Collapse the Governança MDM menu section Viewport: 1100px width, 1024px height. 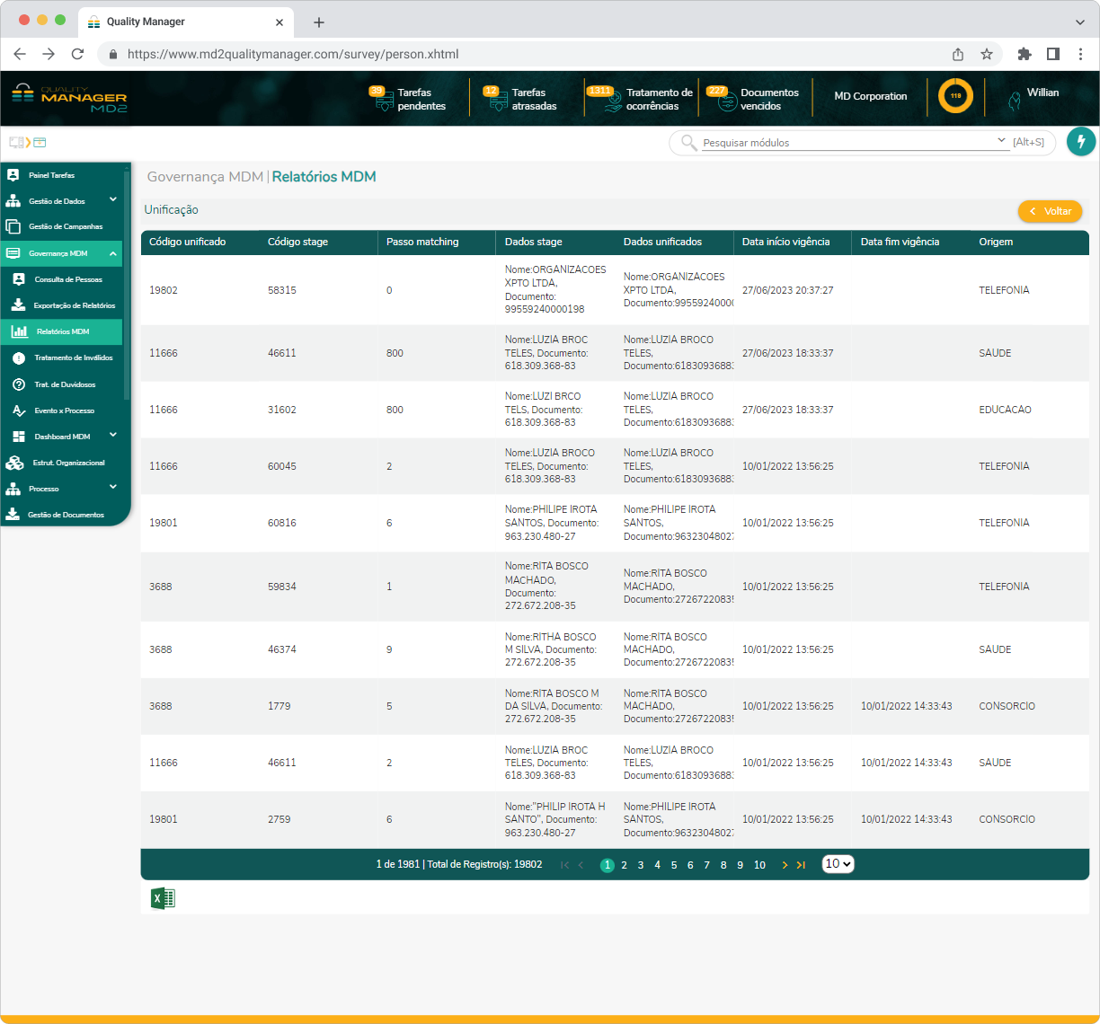(113, 253)
